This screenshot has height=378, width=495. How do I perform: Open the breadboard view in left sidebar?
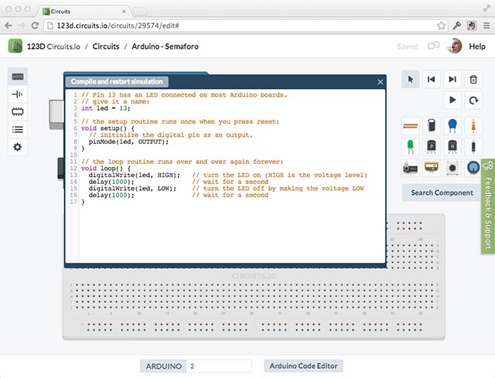18,77
